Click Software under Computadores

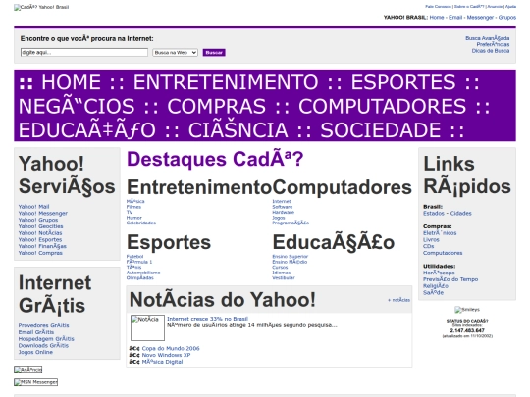[283, 207]
